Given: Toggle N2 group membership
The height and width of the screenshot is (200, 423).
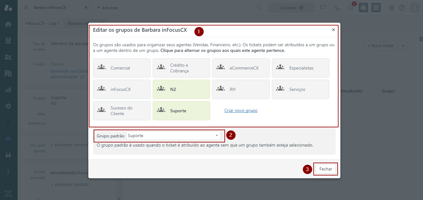Looking at the screenshot, I should [181, 89].
